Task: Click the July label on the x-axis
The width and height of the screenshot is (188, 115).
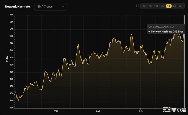Action: (x=140, y=111)
